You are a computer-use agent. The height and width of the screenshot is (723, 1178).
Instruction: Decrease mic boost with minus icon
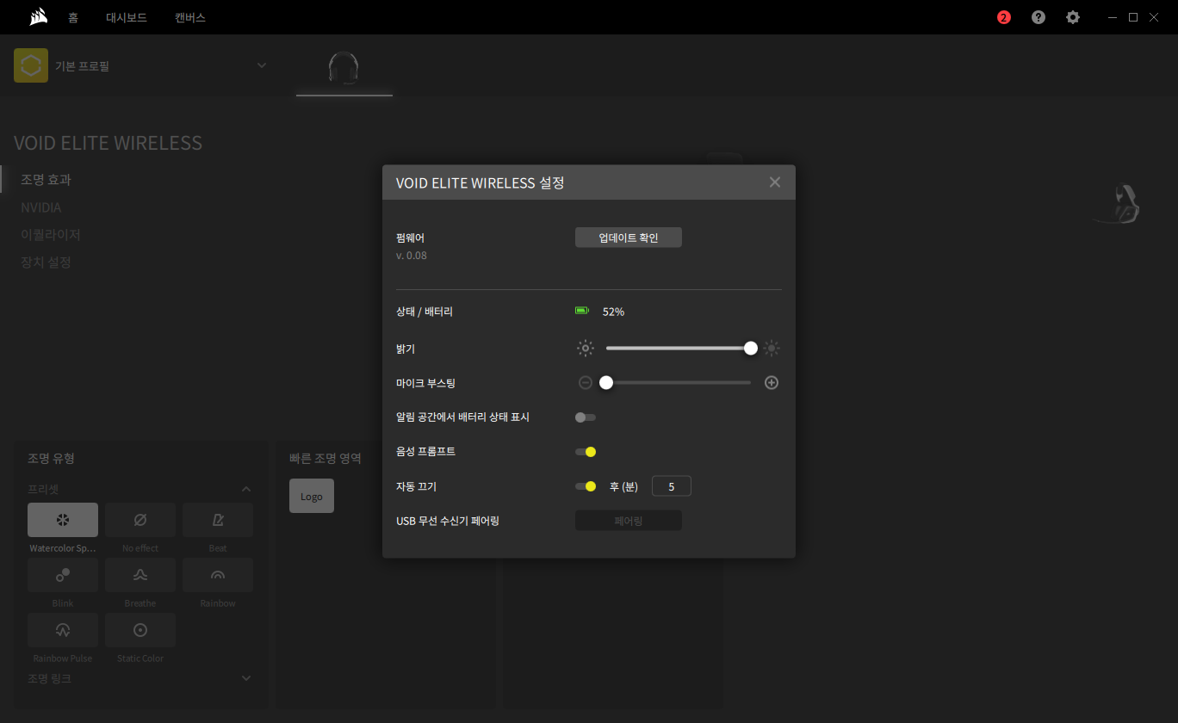tap(586, 383)
